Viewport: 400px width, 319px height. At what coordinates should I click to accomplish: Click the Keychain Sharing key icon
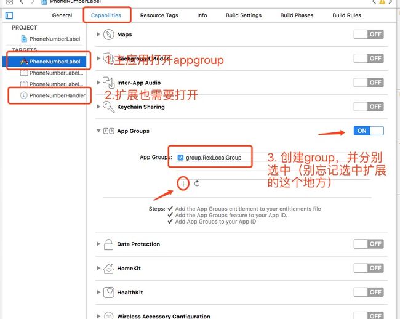109,107
